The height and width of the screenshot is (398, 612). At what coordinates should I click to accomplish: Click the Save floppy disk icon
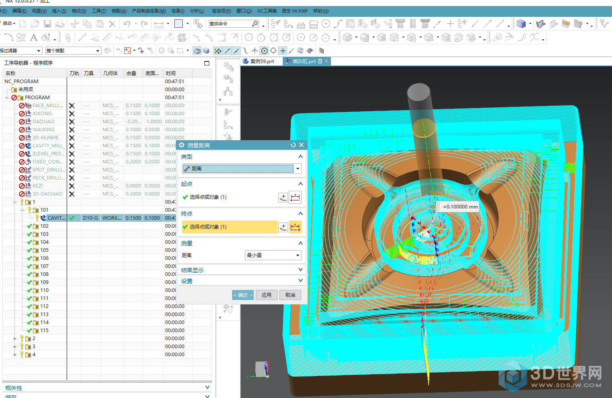47,24
